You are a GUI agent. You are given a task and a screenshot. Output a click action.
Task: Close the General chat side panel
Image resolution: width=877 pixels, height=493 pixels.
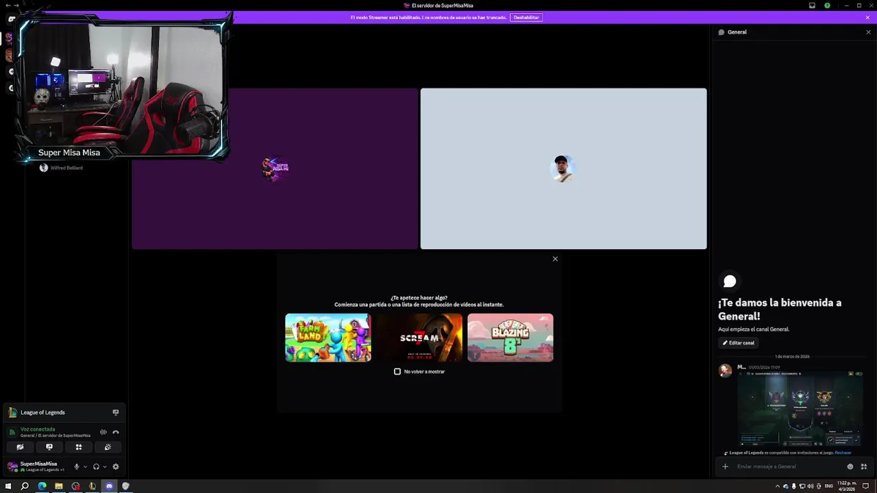click(x=868, y=32)
